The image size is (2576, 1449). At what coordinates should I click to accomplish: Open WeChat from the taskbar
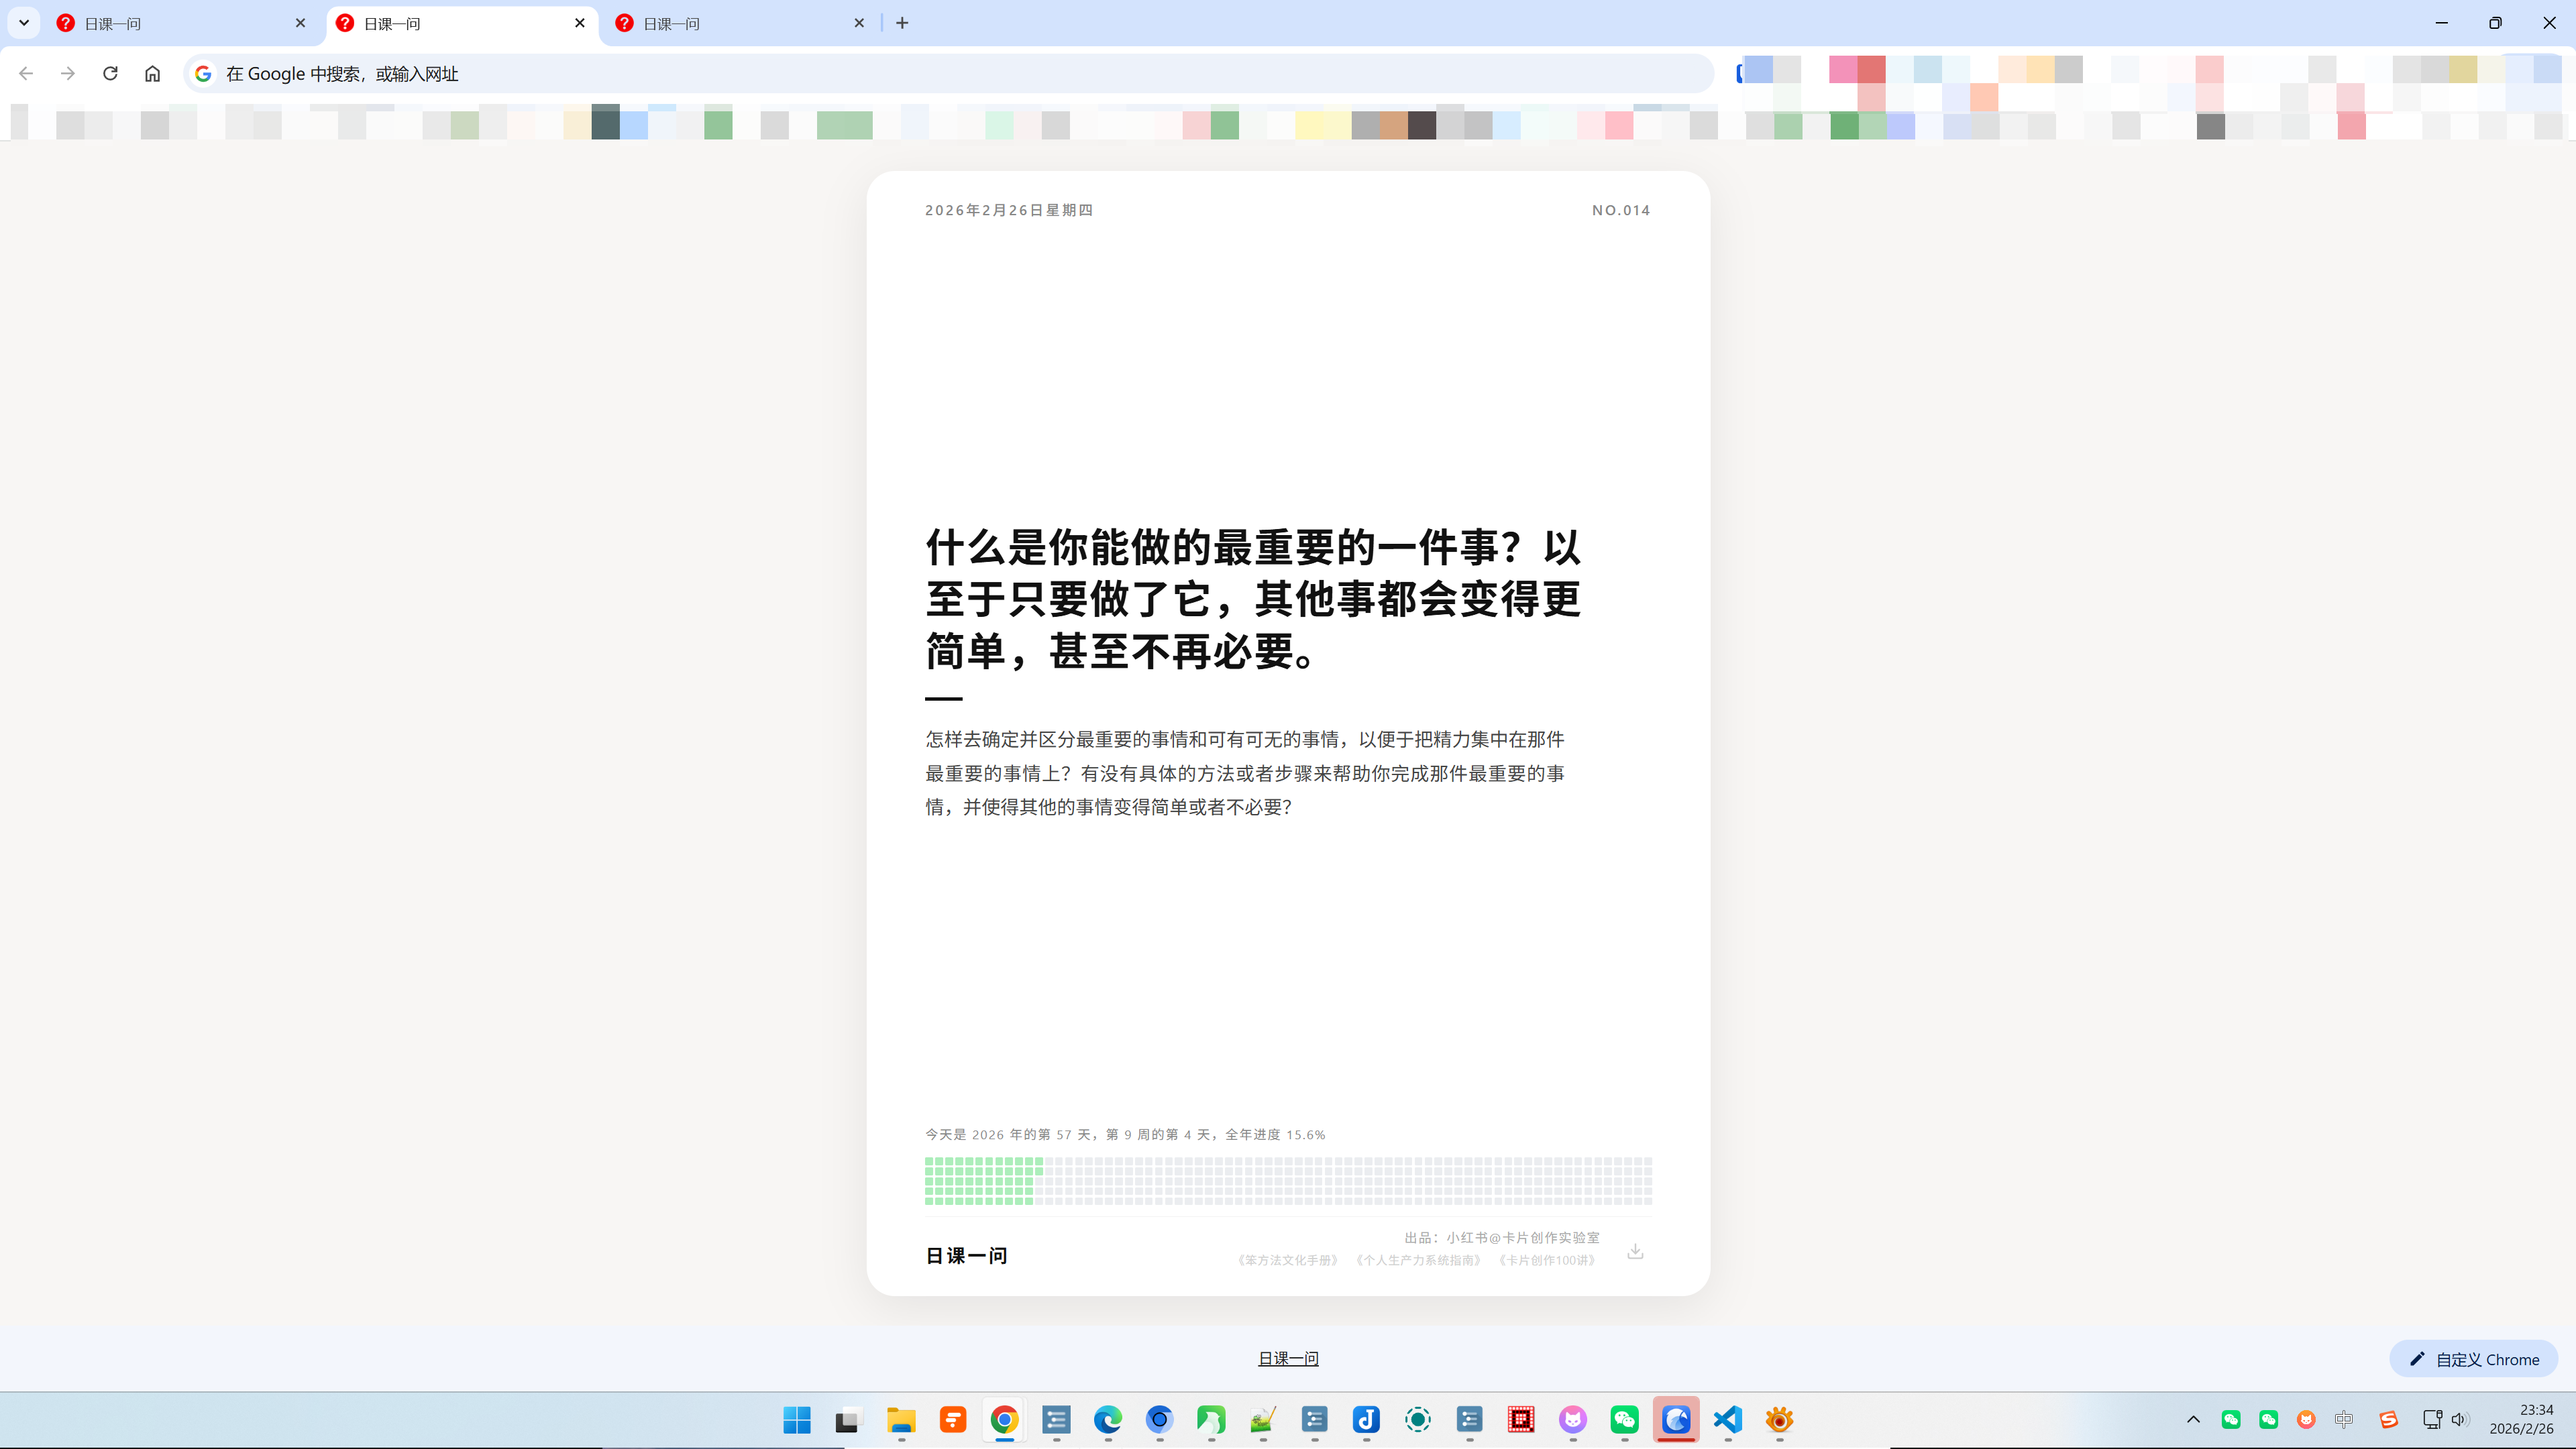(x=1625, y=1420)
